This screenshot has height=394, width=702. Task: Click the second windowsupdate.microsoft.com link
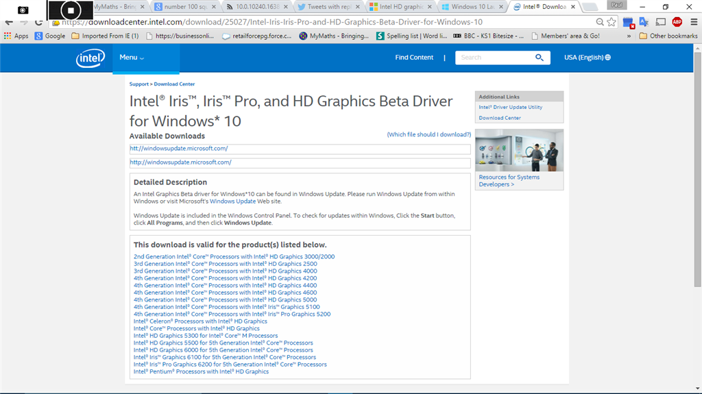tap(180, 162)
